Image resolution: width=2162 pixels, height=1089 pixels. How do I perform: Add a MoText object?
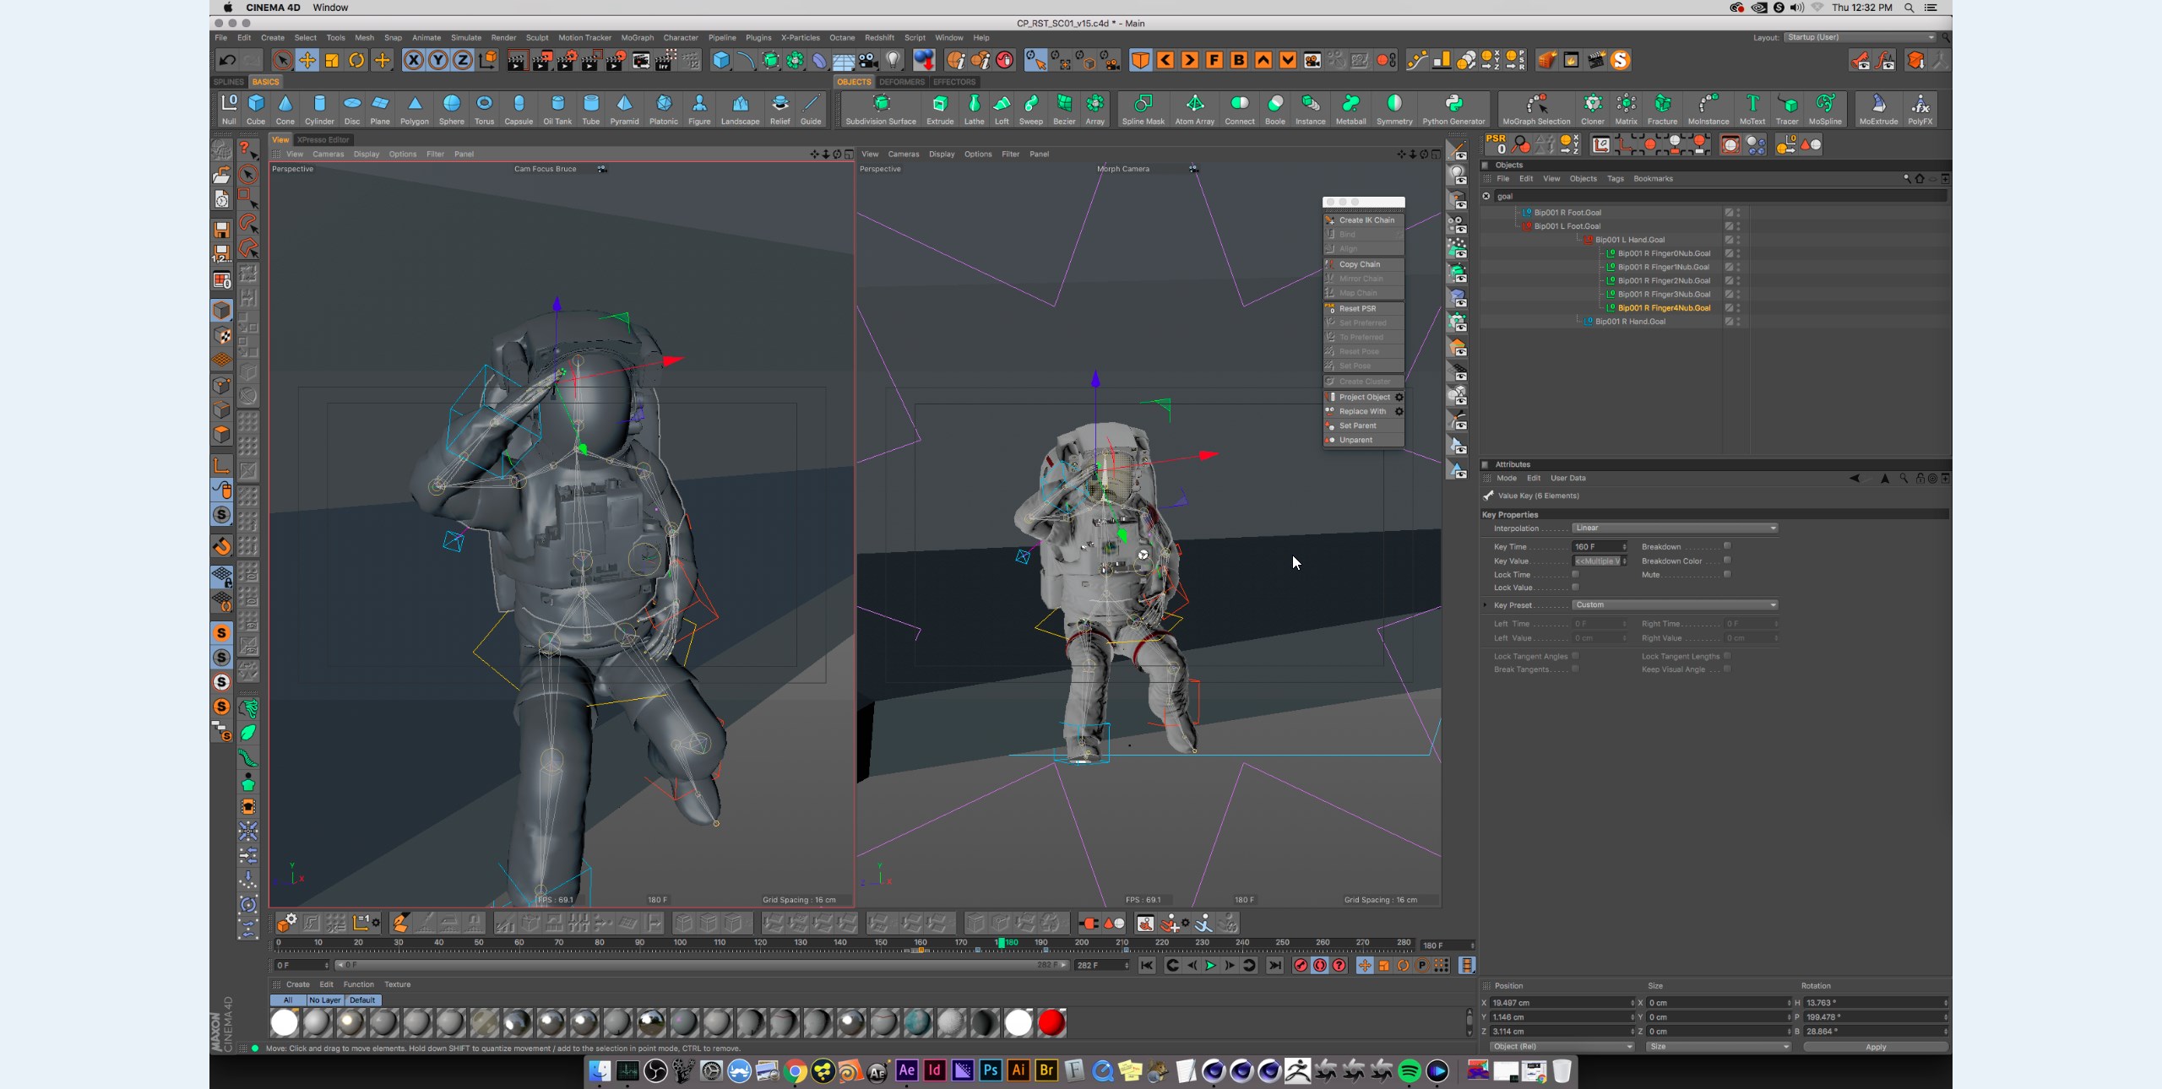[1752, 108]
